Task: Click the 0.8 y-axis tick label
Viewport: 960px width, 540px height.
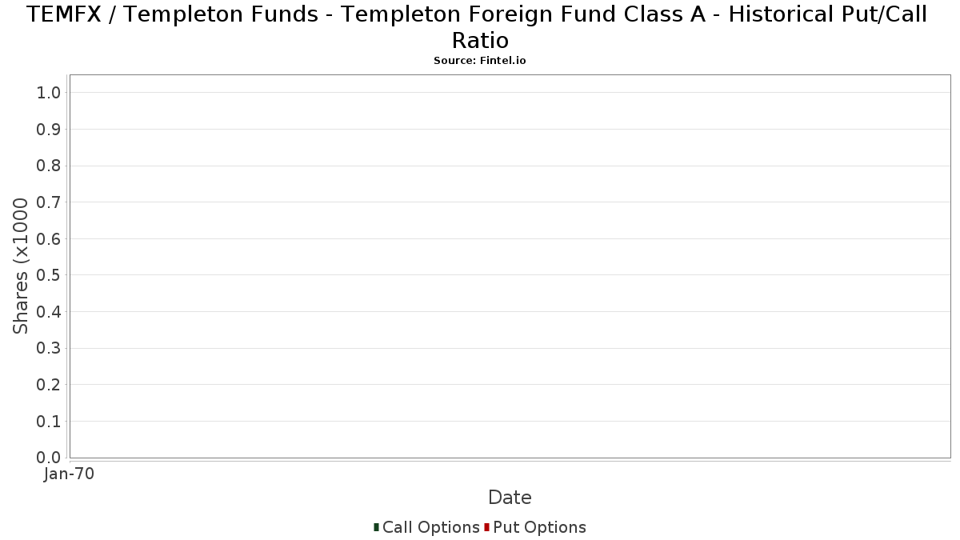Action: click(49, 166)
